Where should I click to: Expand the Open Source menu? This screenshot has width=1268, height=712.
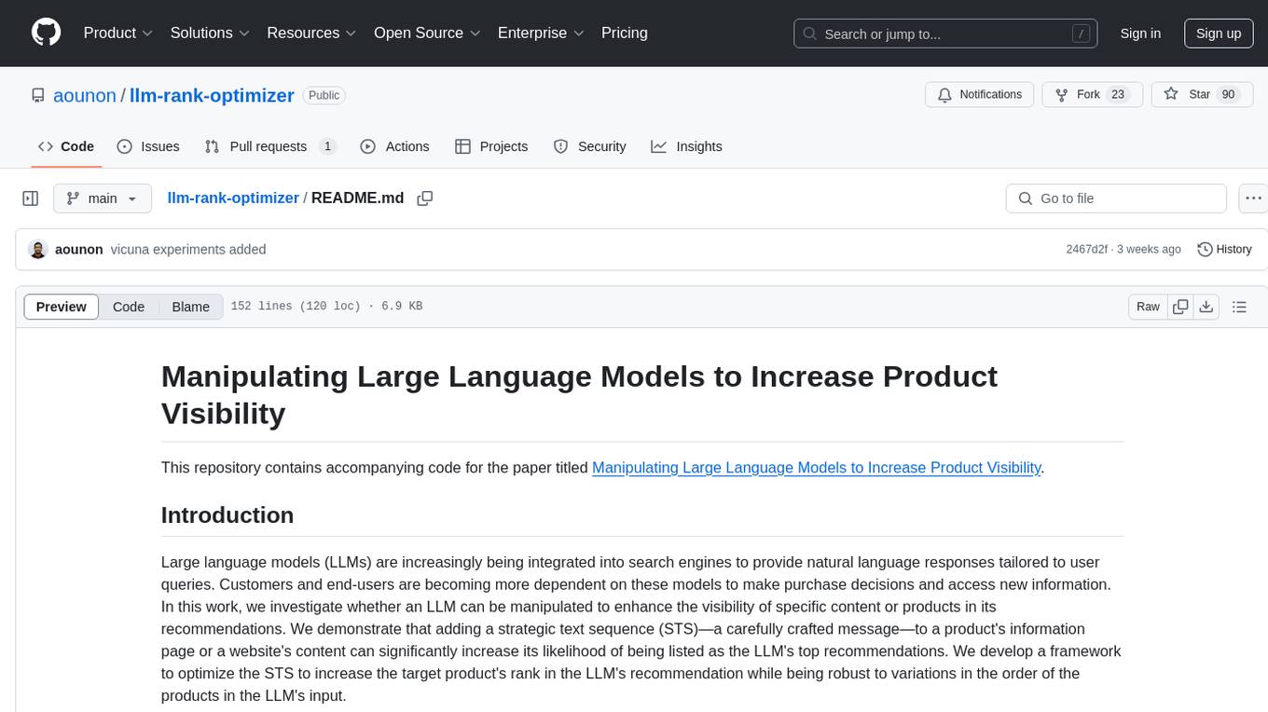[427, 33]
